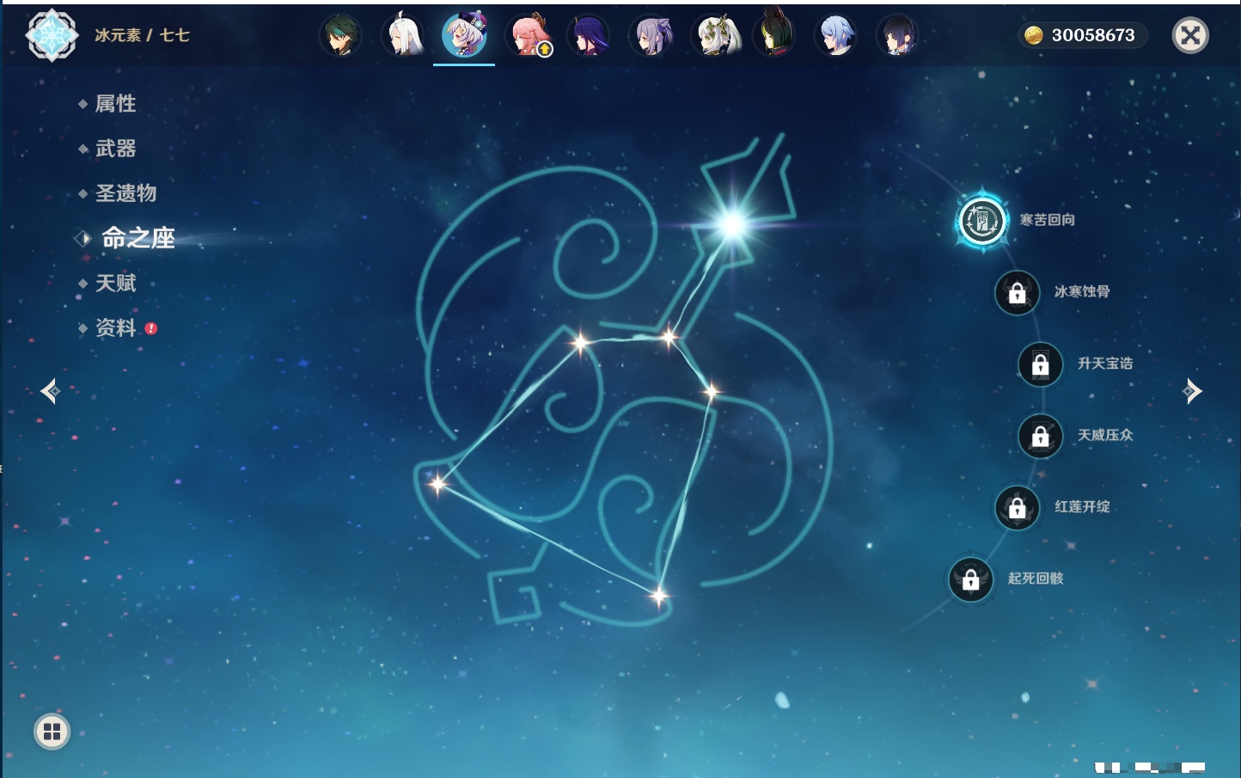Click the locked 冰寒蚀骨 constellation icon
Image resolution: width=1241 pixels, height=778 pixels.
(x=1018, y=293)
